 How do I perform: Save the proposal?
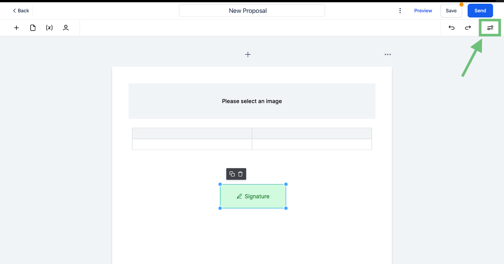coord(451,11)
